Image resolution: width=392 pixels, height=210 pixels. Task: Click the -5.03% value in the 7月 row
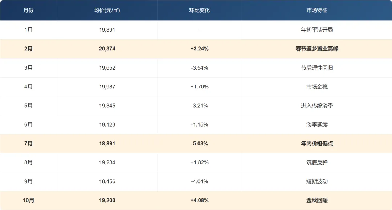point(199,144)
